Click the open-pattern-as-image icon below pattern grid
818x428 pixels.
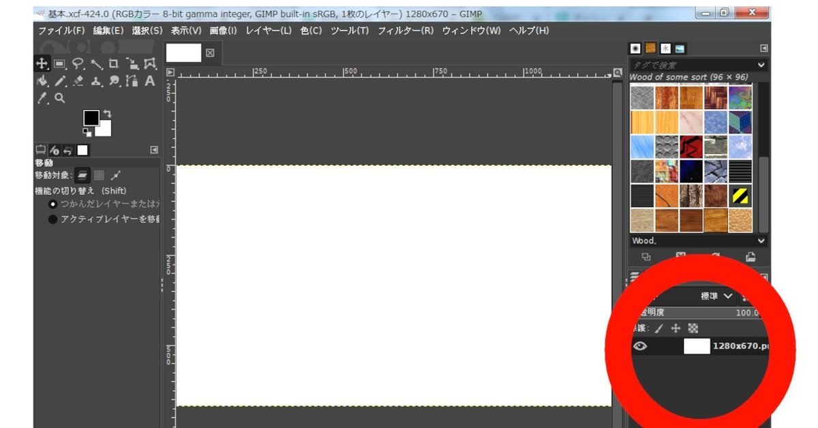click(x=750, y=257)
